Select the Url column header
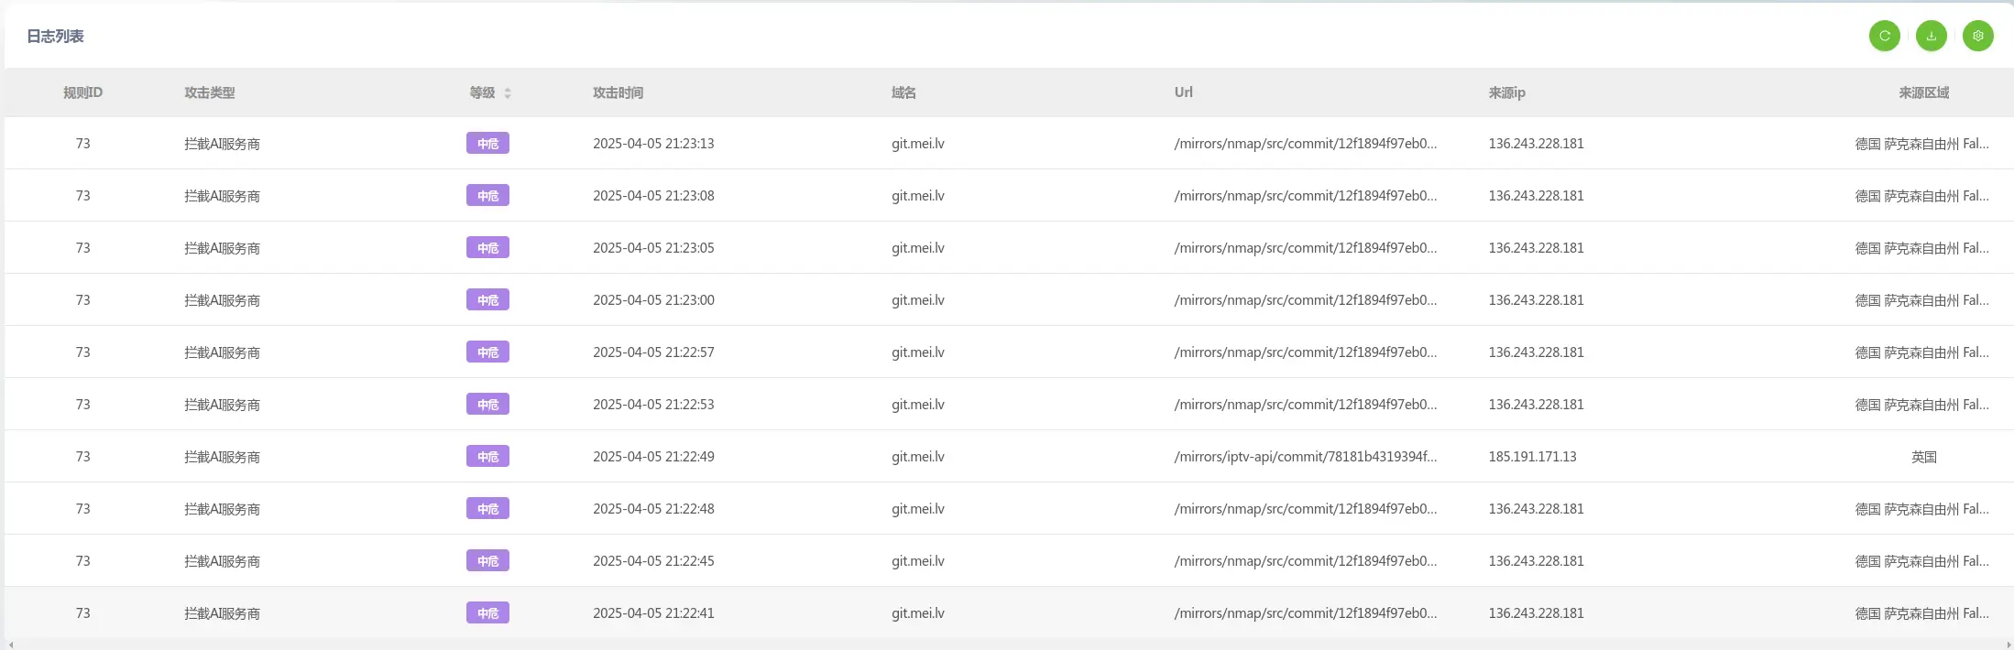 (x=1183, y=92)
